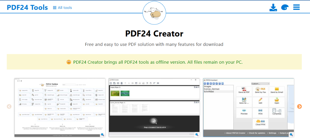Image resolution: width=310 pixels, height=139 pixels.
Task: Open the PDF24 Tools home link
Action: click(27, 8)
